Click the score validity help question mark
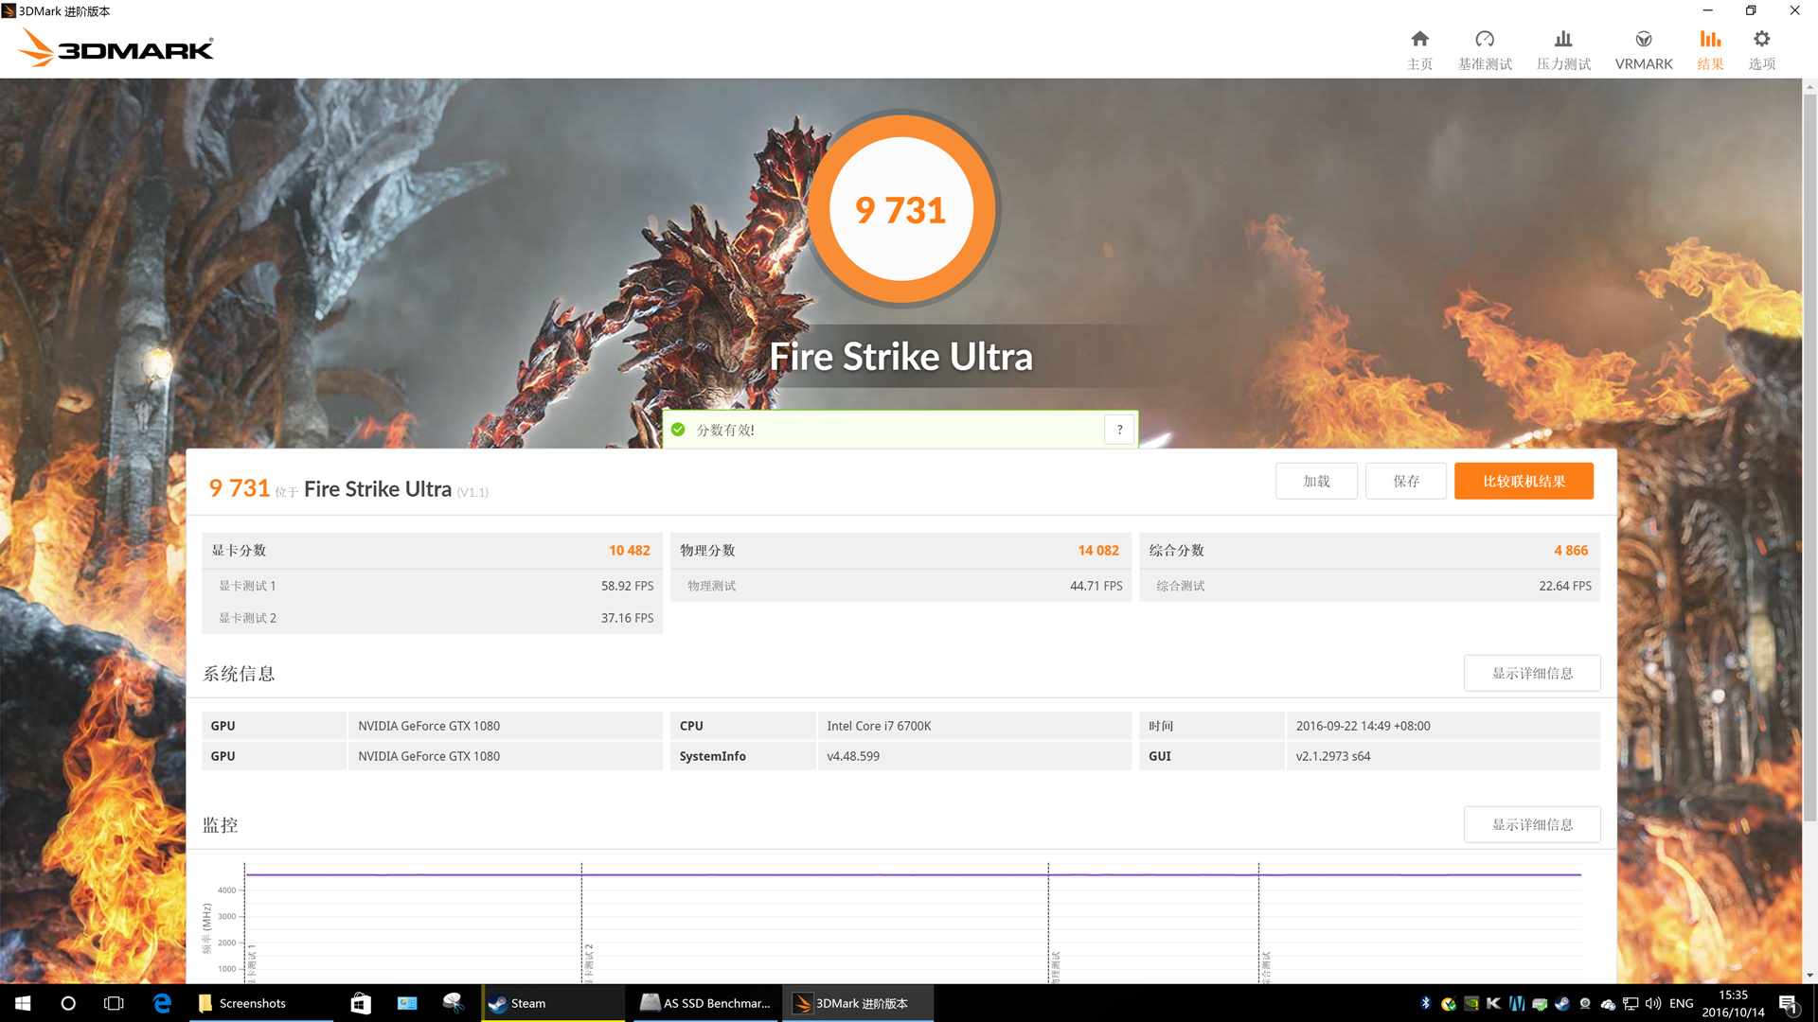 coord(1119,430)
